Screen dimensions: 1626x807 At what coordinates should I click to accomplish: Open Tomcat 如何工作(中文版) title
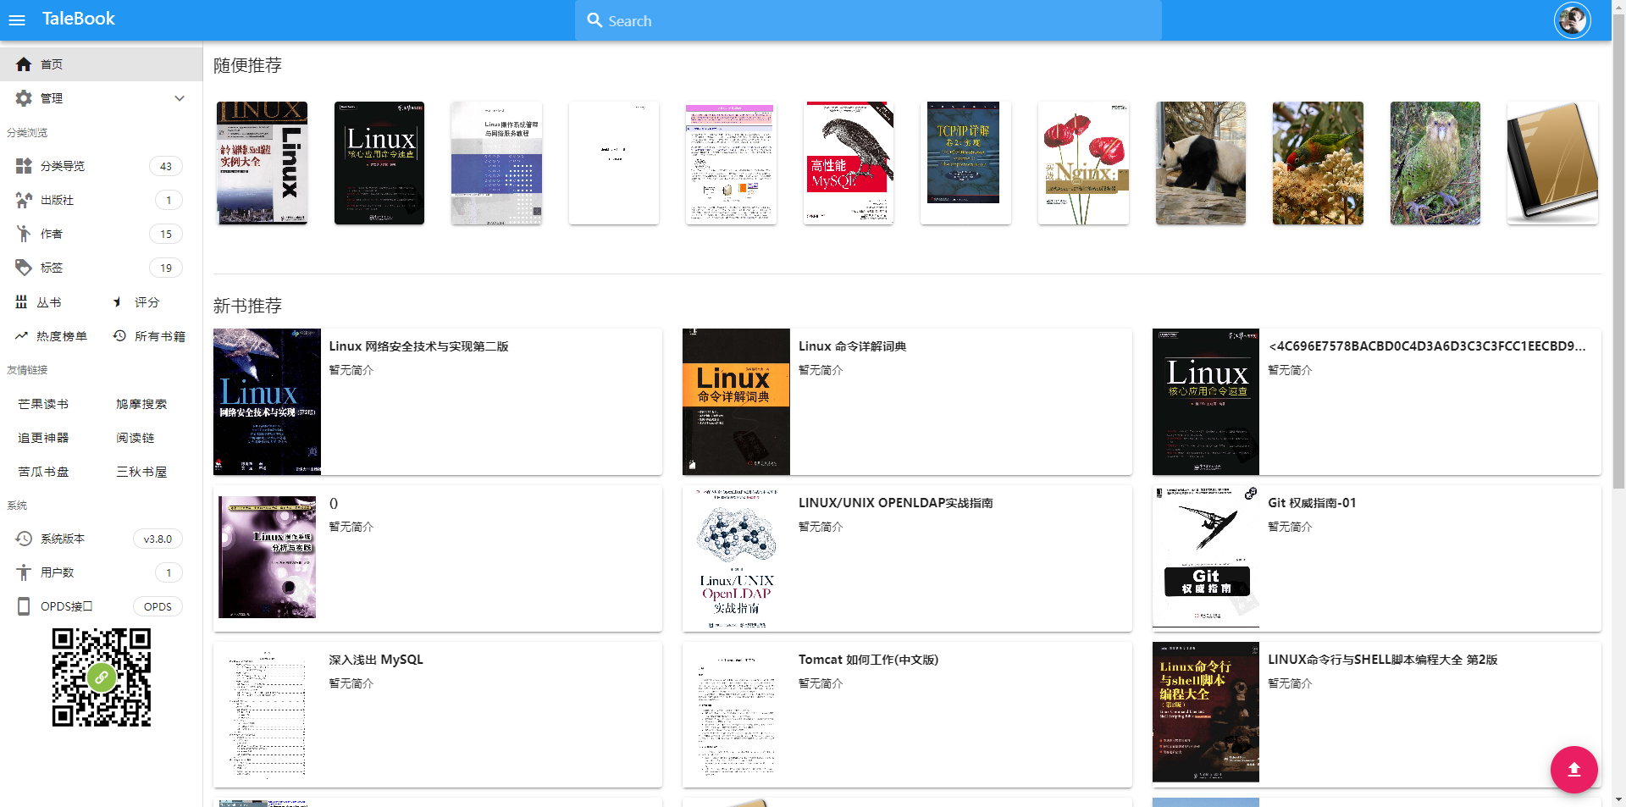coord(868,660)
